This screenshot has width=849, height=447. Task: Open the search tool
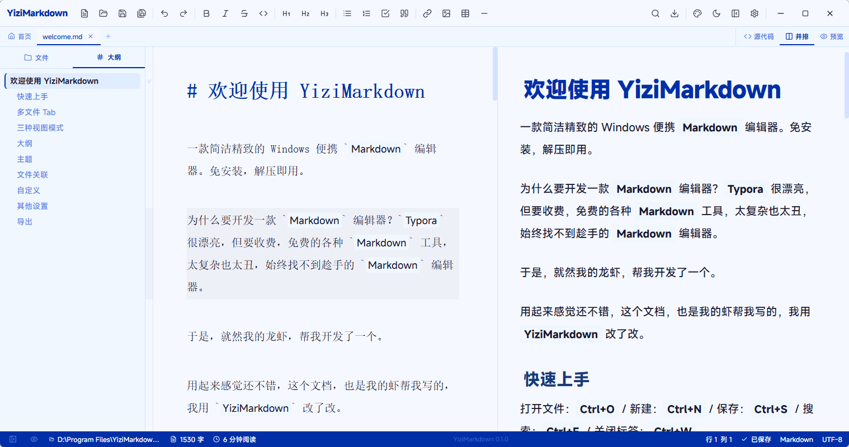(655, 13)
